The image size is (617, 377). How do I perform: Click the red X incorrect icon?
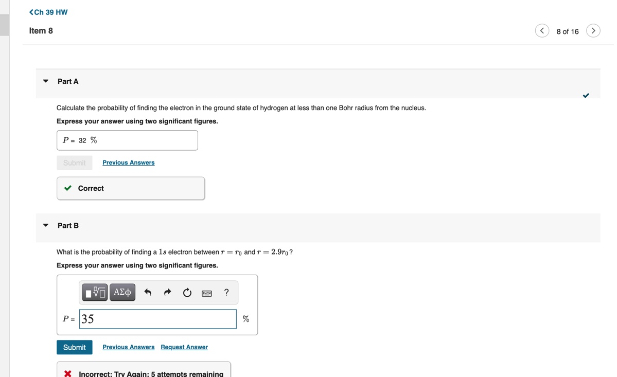click(x=68, y=373)
